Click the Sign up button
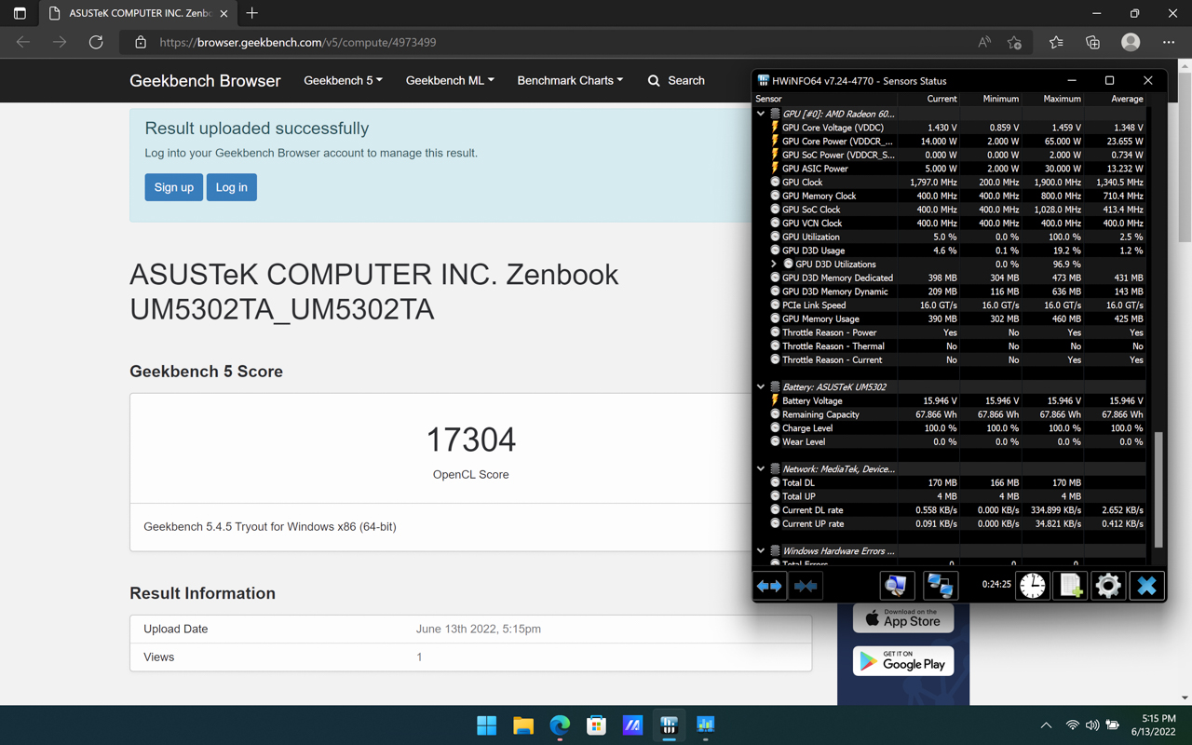This screenshot has width=1192, height=745. [173, 187]
